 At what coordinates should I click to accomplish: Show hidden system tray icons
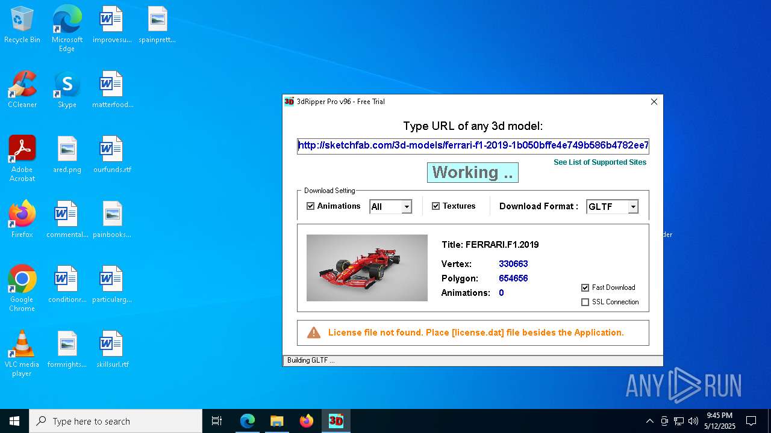click(649, 421)
